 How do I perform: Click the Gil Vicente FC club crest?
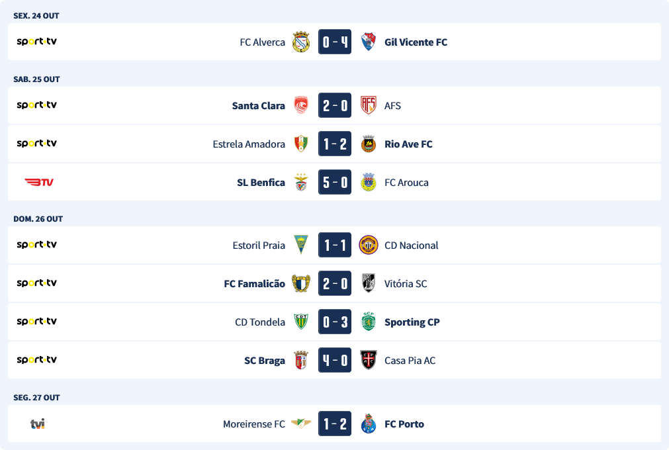click(x=369, y=42)
